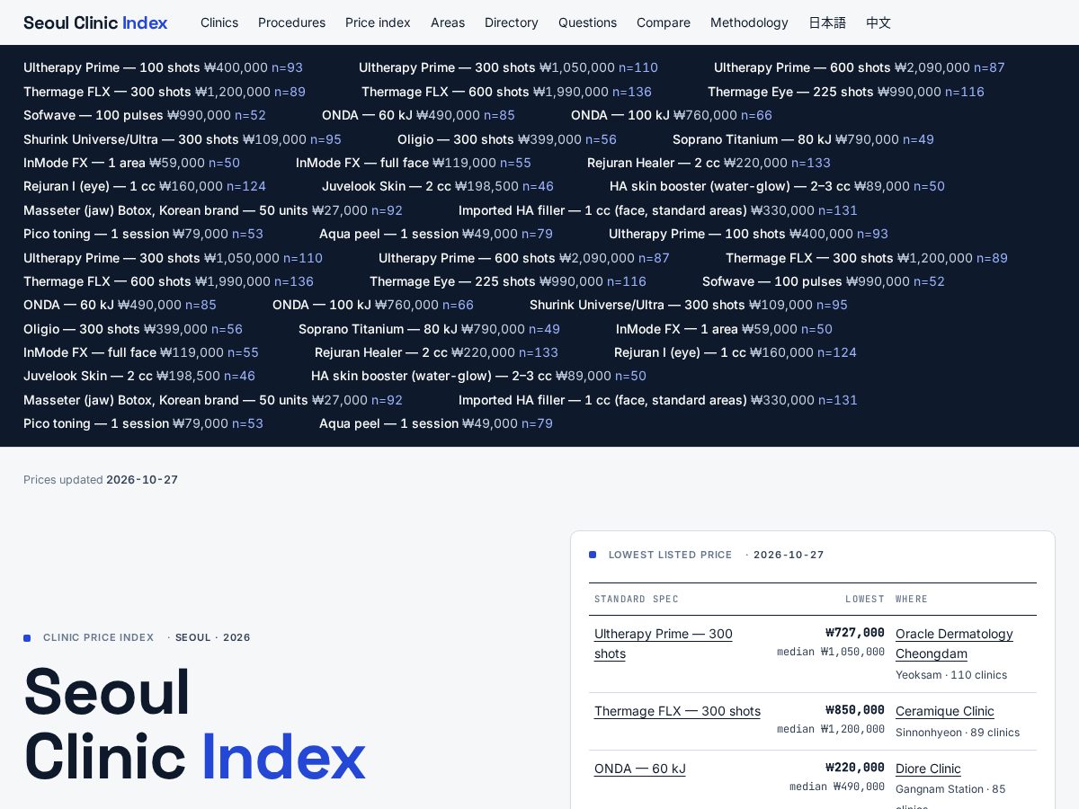
Task: Open Ultherapy Prime 300 shots link in lowest-price table
Action: pos(664,644)
